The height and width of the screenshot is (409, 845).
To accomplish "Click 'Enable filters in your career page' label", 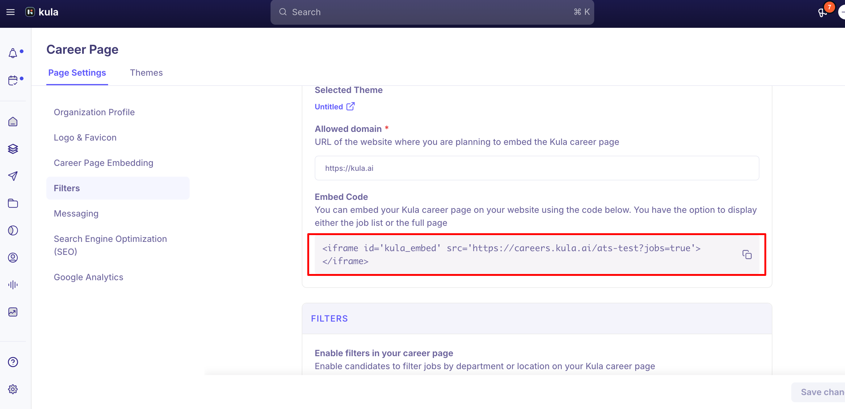I will tap(384, 353).
